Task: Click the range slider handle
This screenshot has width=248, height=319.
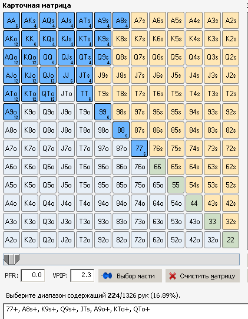Action: [x=11, y=259]
